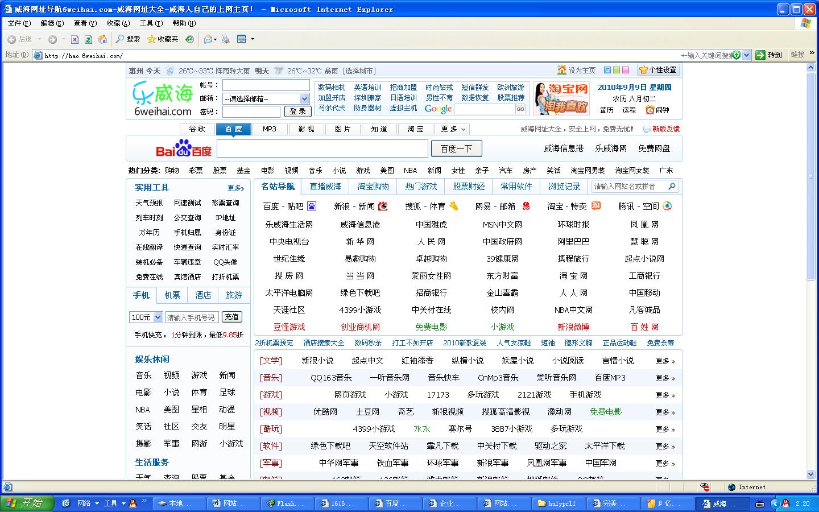
Task: Click the 搜狐 fox icon beside 体育
Action: tap(453, 206)
